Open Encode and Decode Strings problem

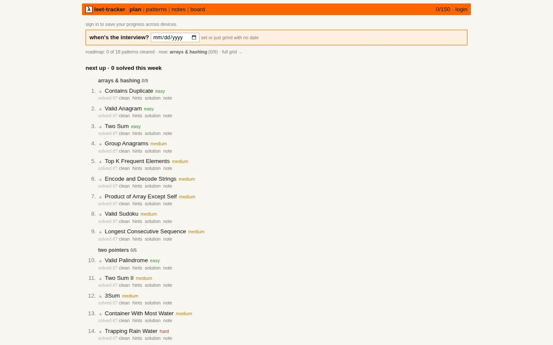pyautogui.click(x=140, y=179)
